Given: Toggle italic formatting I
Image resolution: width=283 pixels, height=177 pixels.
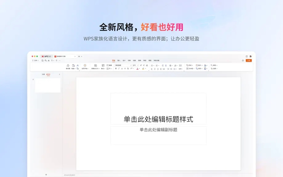Looking at the screenshot, I should (x=119, y=68).
